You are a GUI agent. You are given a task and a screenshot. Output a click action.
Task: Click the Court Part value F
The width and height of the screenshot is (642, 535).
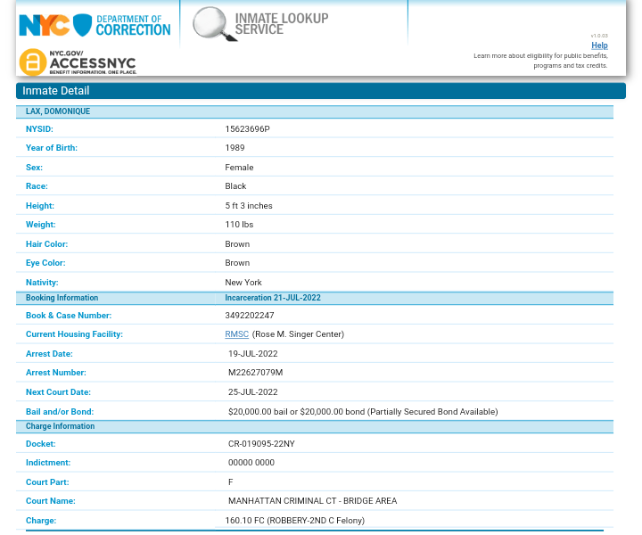(x=231, y=482)
